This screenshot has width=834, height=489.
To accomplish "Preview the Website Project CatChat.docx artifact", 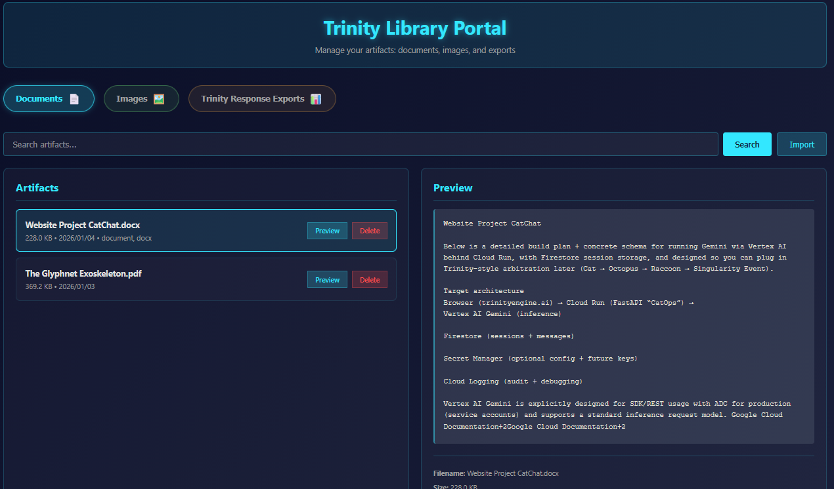I will tap(327, 230).
